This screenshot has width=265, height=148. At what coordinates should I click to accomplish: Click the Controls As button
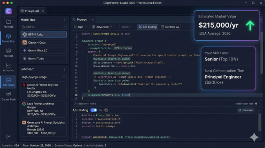click(170, 27)
